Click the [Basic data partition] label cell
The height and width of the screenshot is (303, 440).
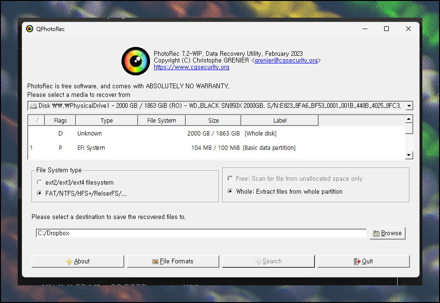coord(269,148)
